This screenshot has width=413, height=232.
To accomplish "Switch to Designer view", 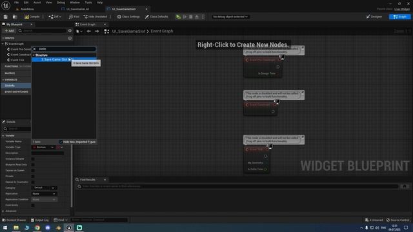I will pyautogui.click(x=374, y=17).
